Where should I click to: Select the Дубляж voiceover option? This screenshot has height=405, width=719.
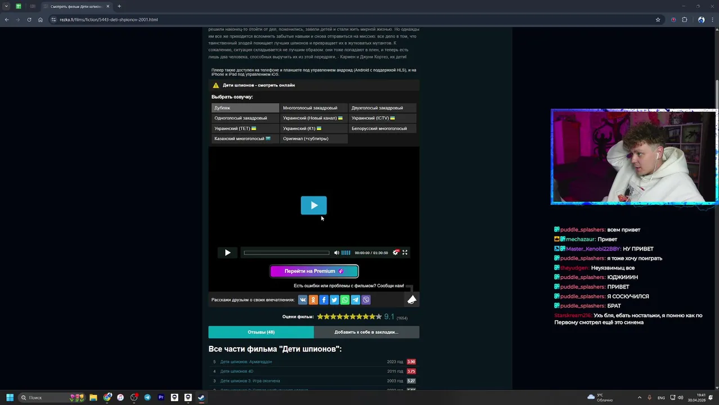245,108
